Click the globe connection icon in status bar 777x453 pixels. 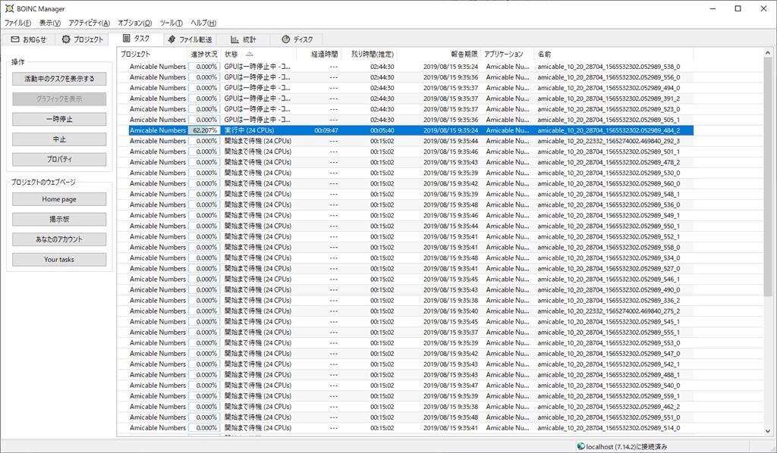point(580,446)
